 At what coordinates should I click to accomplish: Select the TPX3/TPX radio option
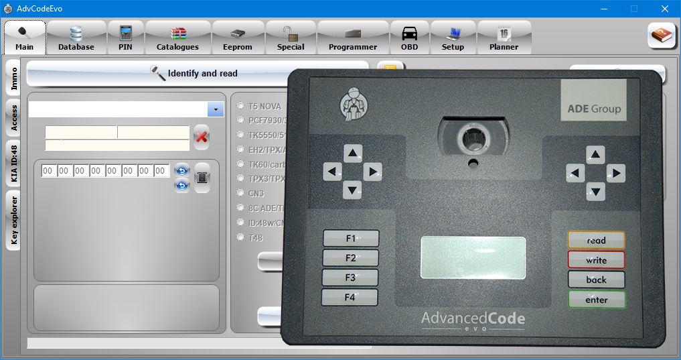240,178
